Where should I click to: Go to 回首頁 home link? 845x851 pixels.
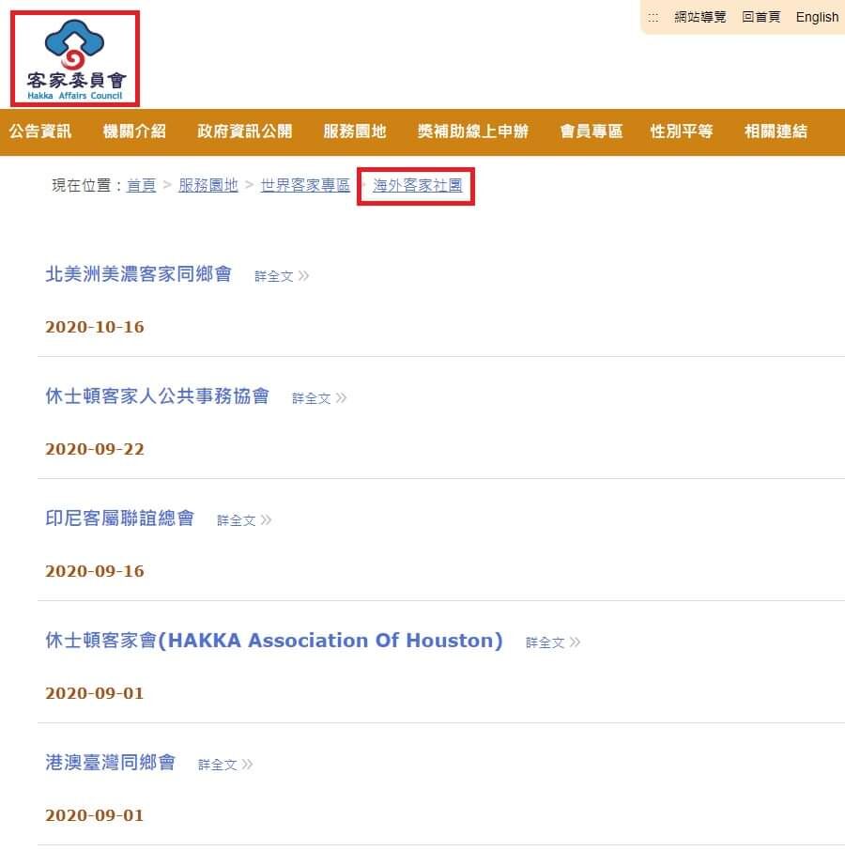[x=760, y=17]
